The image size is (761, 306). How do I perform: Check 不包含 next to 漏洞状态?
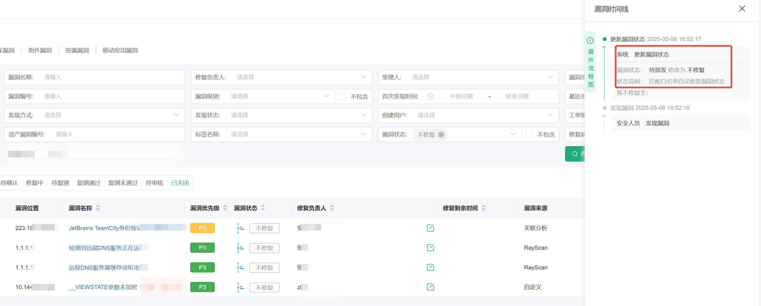pyautogui.click(x=529, y=134)
